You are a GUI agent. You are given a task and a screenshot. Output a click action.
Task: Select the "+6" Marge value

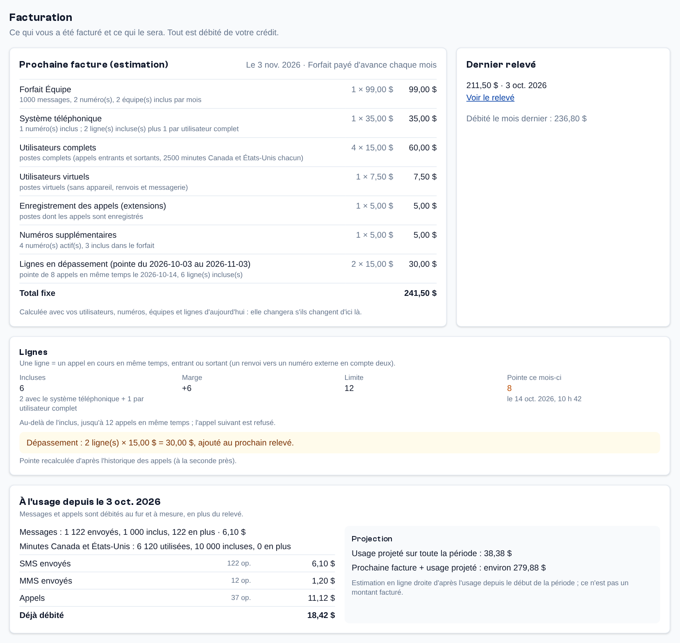pyautogui.click(x=186, y=388)
